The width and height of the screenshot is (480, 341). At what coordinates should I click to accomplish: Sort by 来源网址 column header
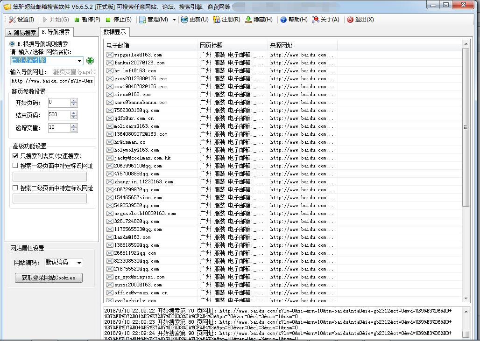coord(303,45)
